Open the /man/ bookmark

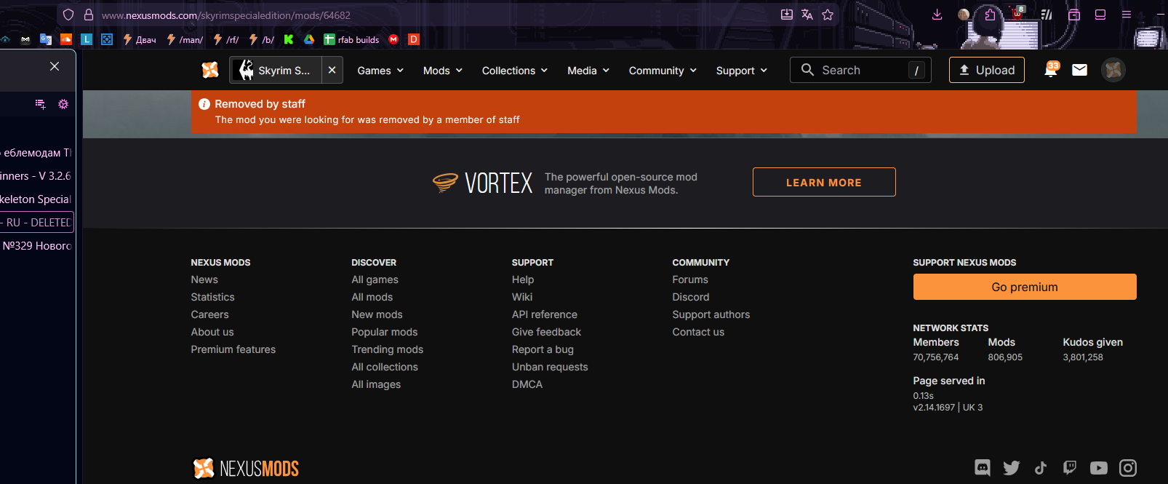pos(185,39)
